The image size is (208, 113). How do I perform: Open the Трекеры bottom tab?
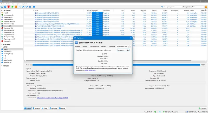click(36, 108)
